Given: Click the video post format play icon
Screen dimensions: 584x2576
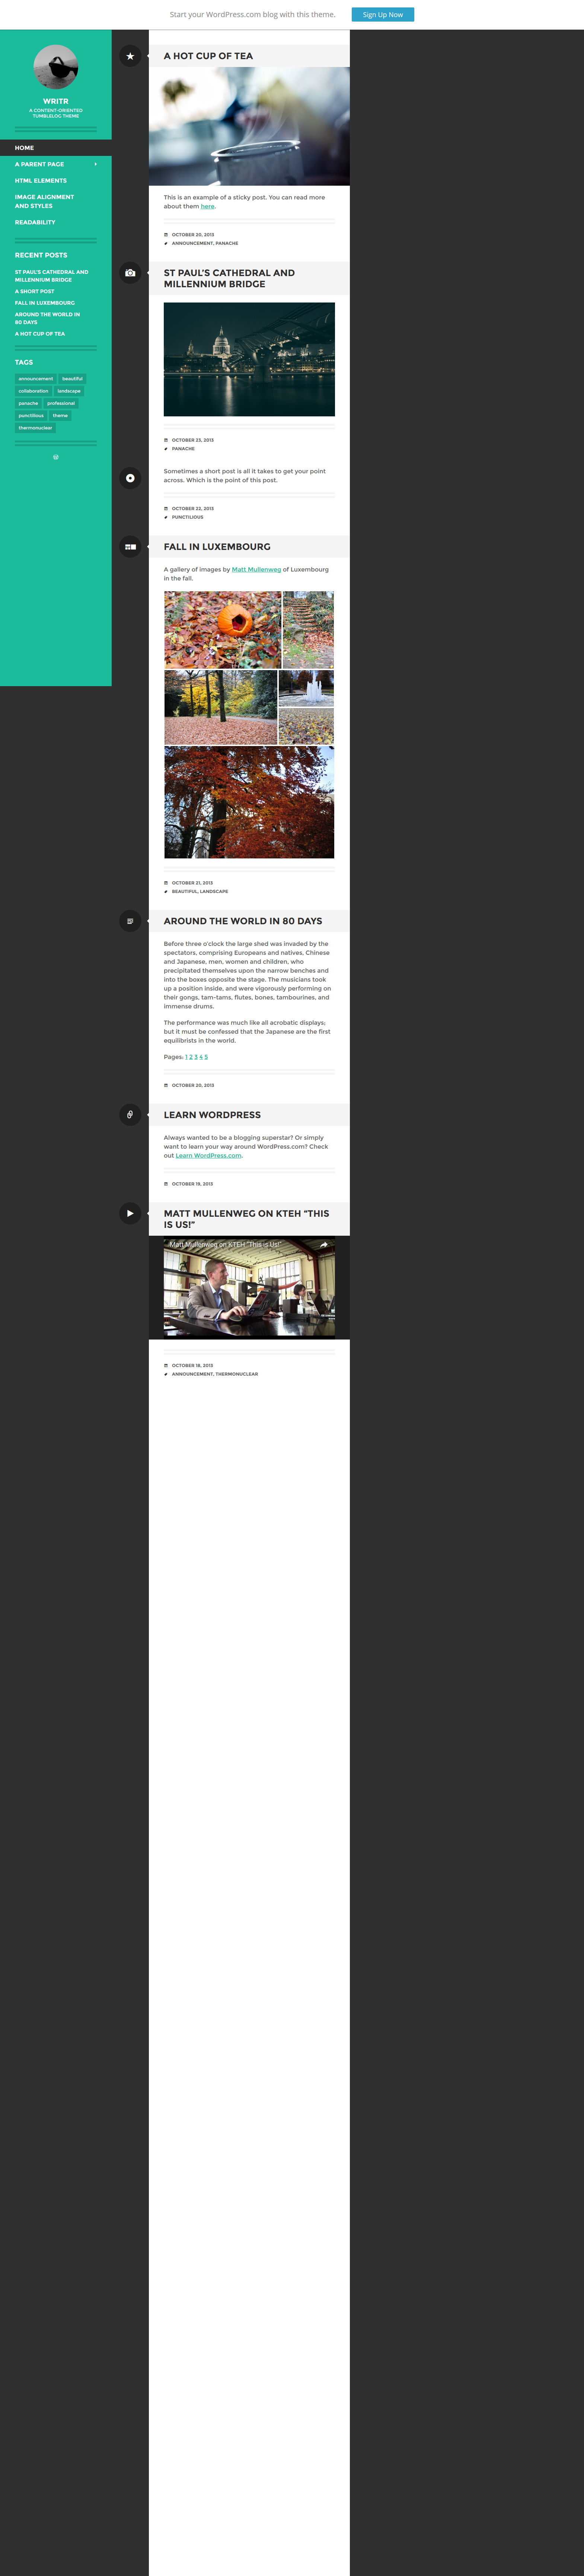Looking at the screenshot, I should point(130,1213).
